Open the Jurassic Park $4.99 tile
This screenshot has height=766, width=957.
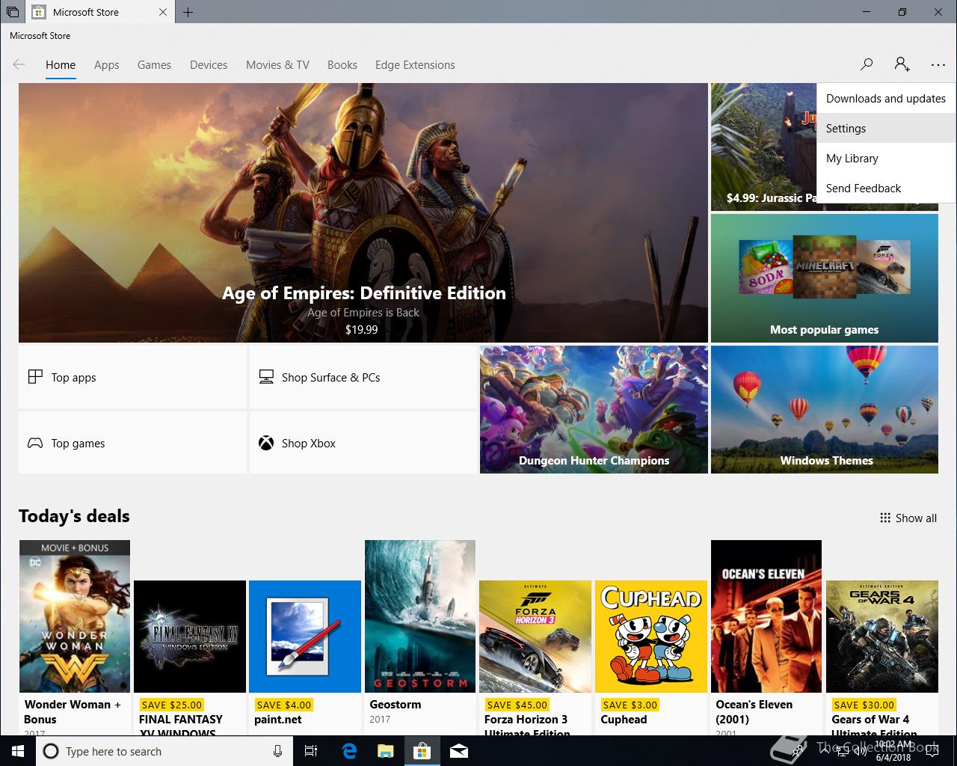(763, 147)
